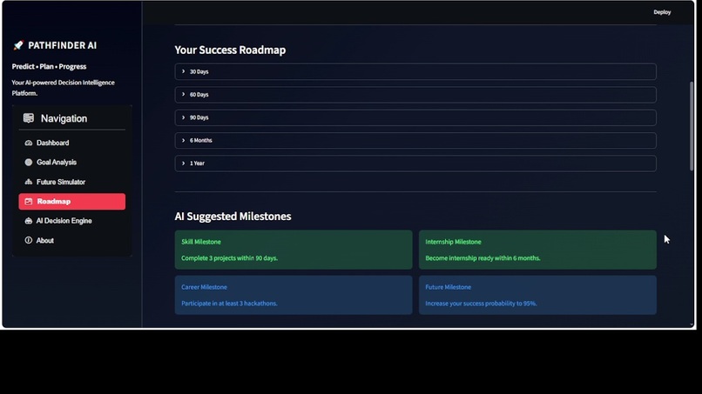Expand the 30 Days roadmap section
The image size is (702, 394).
coord(415,71)
